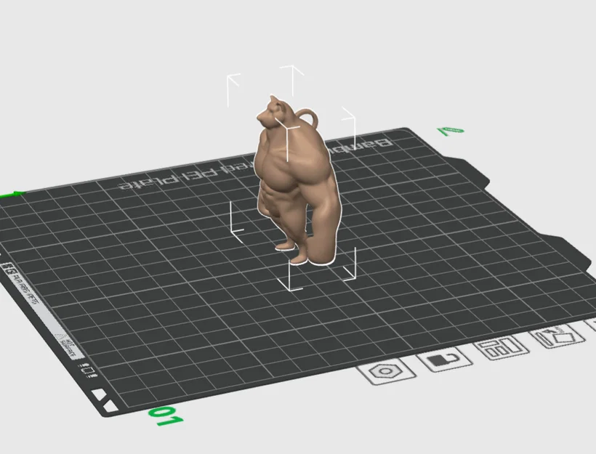Image resolution: width=596 pixels, height=454 pixels.
Task: Click the tiny logo icons near the bottom plate corner
Action: click(87, 372)
